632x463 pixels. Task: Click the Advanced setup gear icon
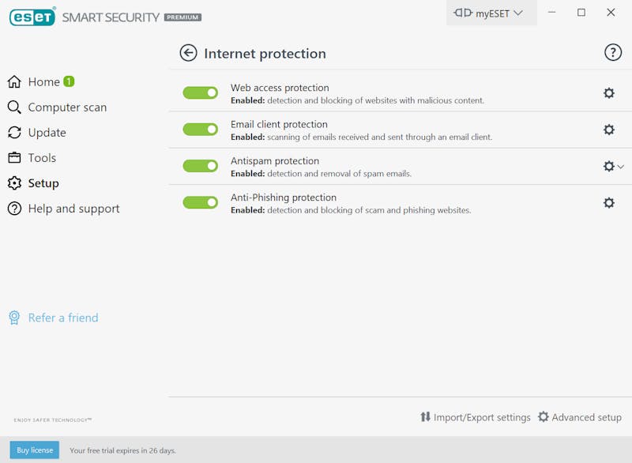click(x=543, y=417)
